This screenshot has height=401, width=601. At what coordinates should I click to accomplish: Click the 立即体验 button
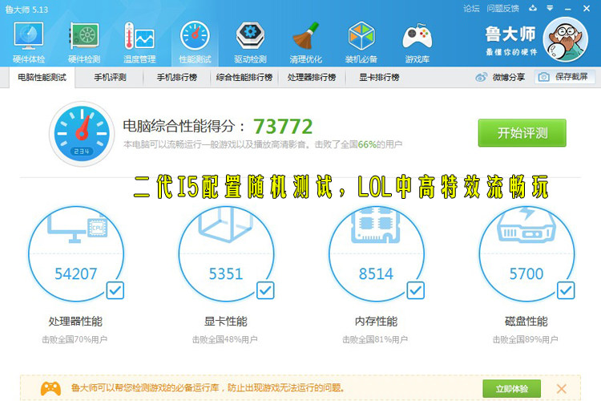pos(512,389)
